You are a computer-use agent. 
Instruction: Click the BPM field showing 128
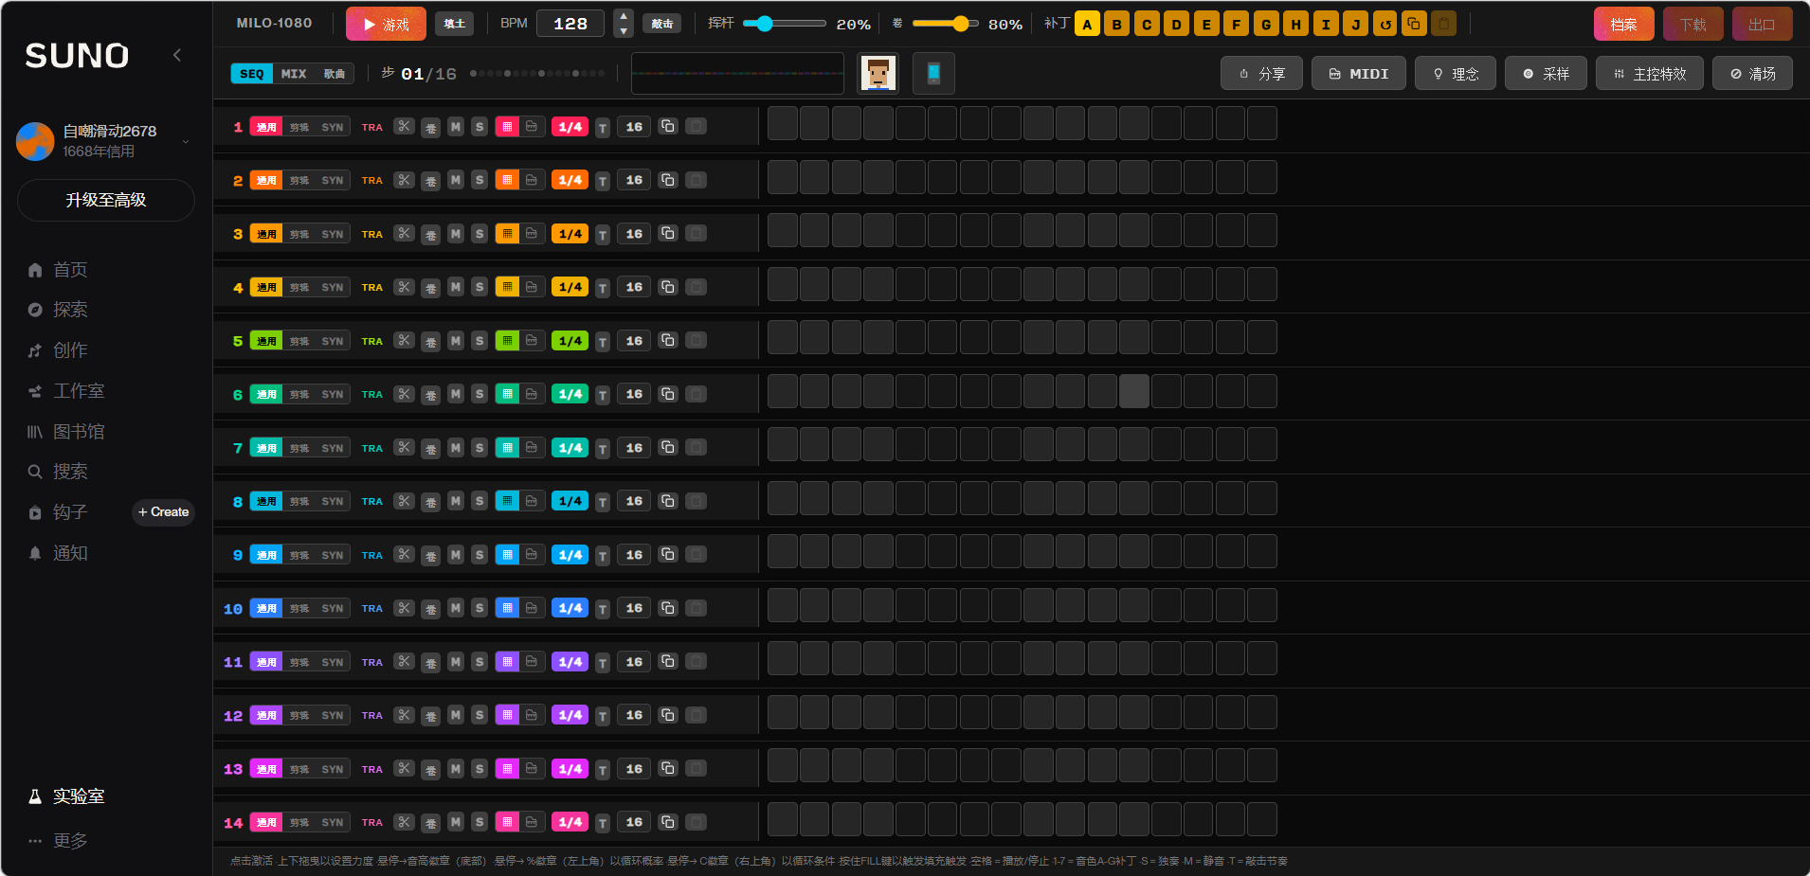570,24
